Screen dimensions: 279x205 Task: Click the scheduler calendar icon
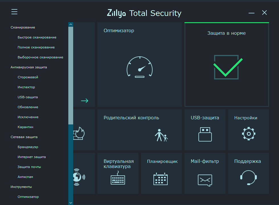[x=161, y=179]
